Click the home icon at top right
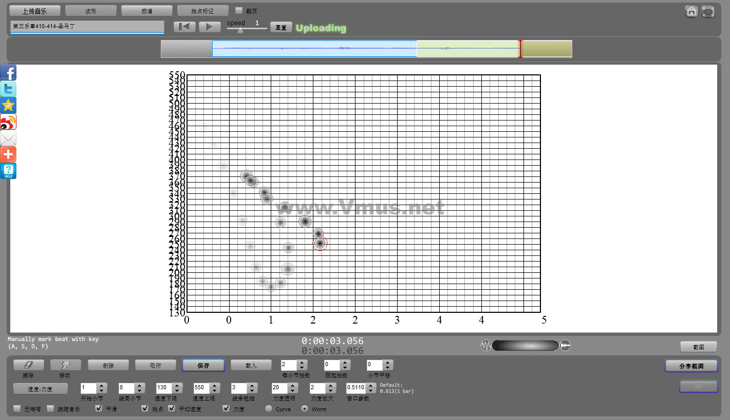Viewport: 730px width, 420px height. coord(691,11)
